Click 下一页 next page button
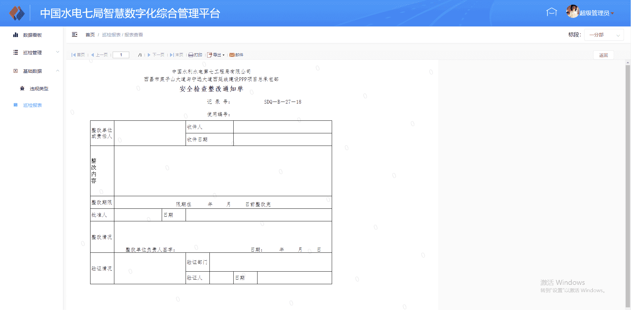631x310 pixels. tap(156, 55)
